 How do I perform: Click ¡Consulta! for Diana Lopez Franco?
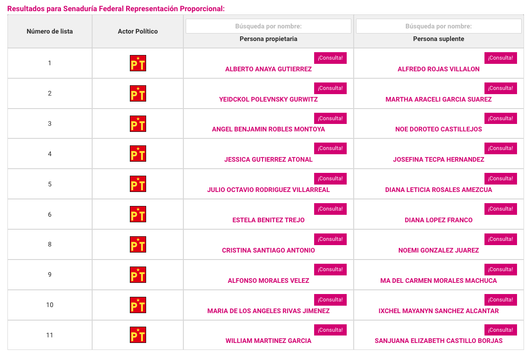(x=501, y=209)
